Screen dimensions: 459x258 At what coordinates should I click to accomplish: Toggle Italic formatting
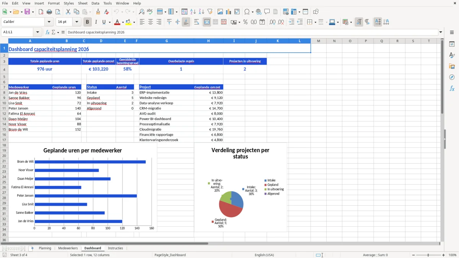click(96, 22)
